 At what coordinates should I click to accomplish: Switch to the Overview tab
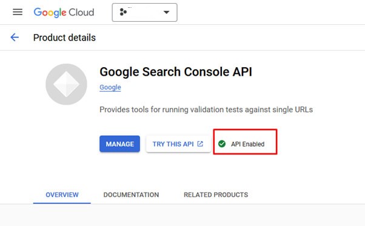[x=62, y=195]
